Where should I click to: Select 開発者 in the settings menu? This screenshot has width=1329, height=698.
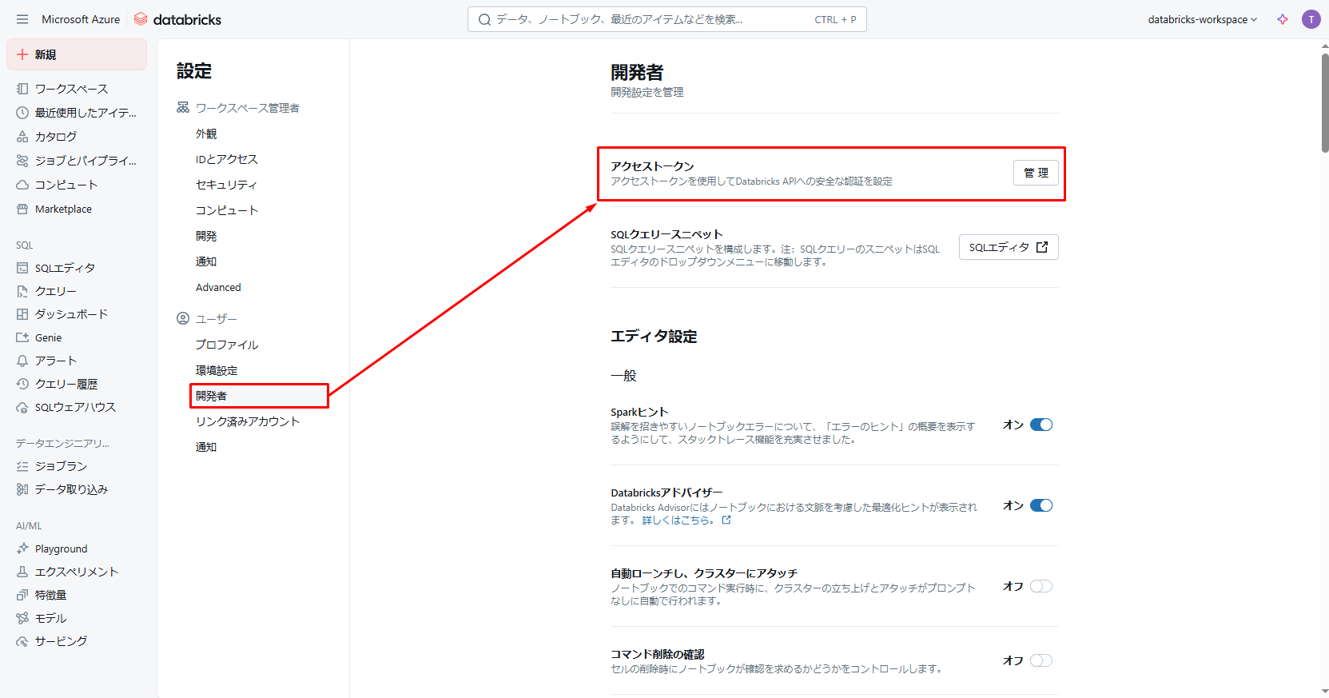212,396
